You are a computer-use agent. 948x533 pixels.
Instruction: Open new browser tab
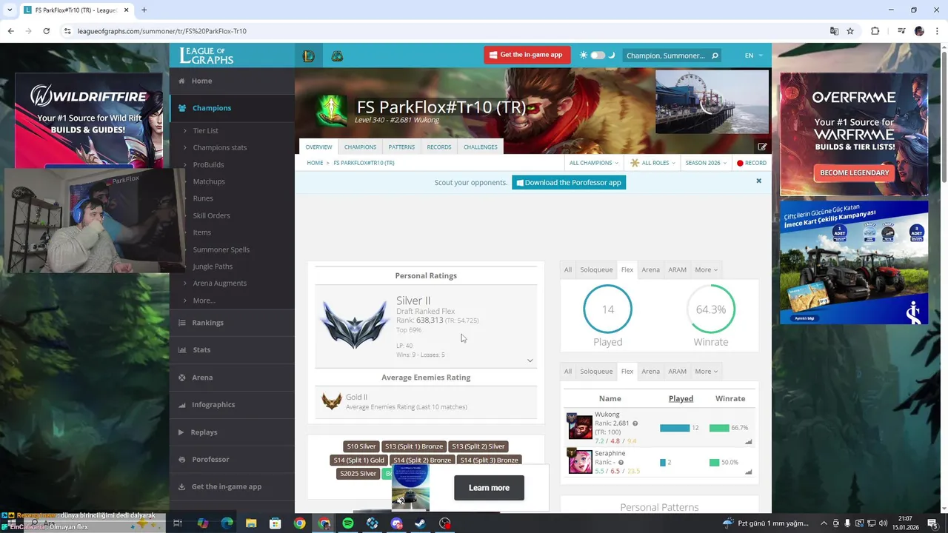click(144, 10)
